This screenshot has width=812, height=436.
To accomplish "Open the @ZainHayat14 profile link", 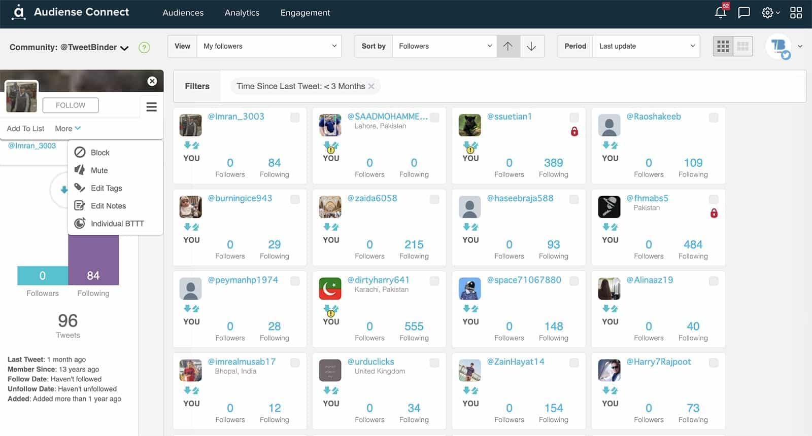I will point(516,361).
